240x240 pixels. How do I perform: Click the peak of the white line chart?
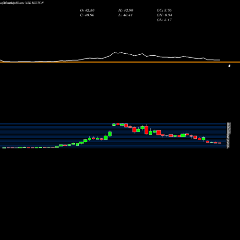[x=114, y=52]
